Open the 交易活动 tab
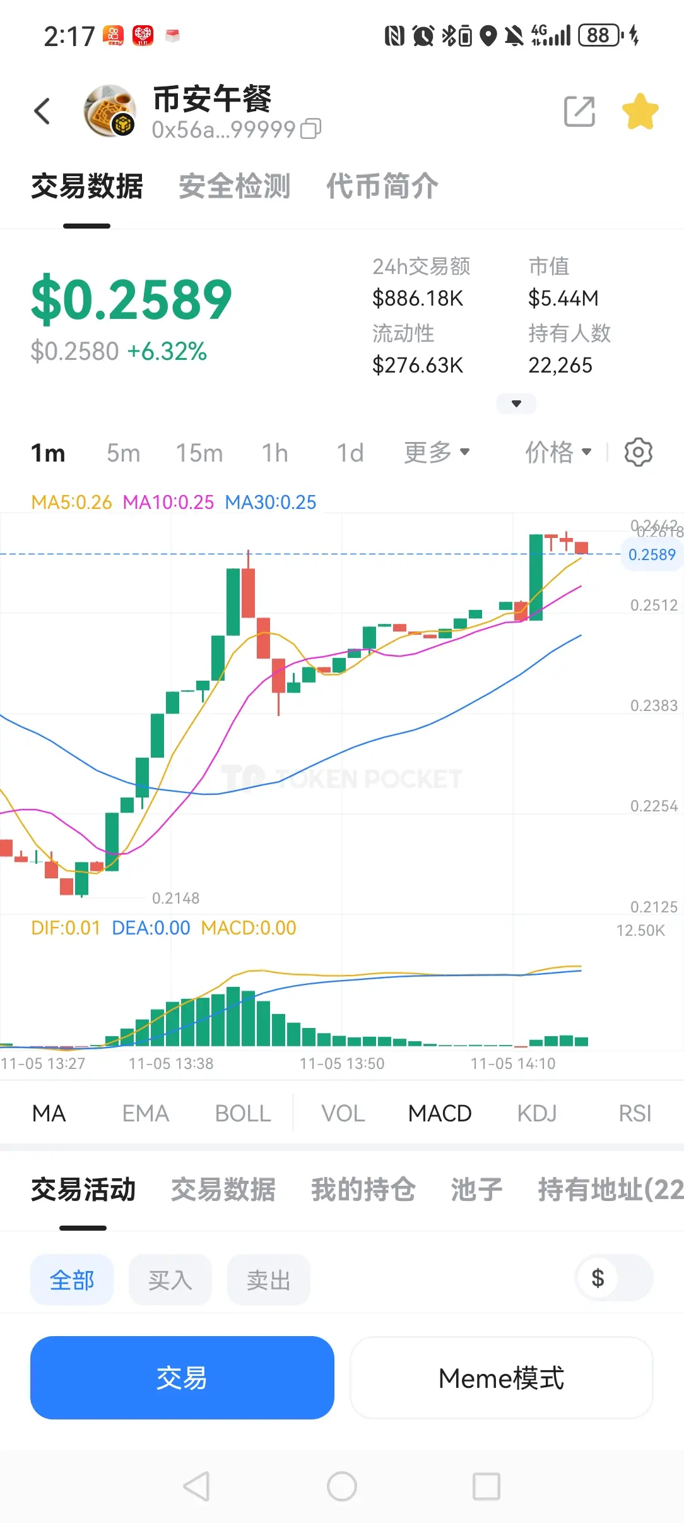 [x=83, y=1189]
